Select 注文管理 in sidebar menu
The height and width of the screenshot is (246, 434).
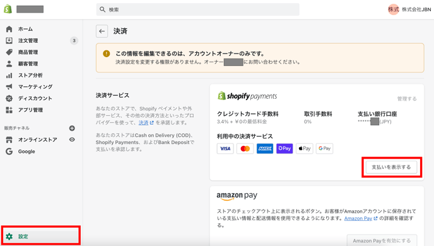[28, 41]
